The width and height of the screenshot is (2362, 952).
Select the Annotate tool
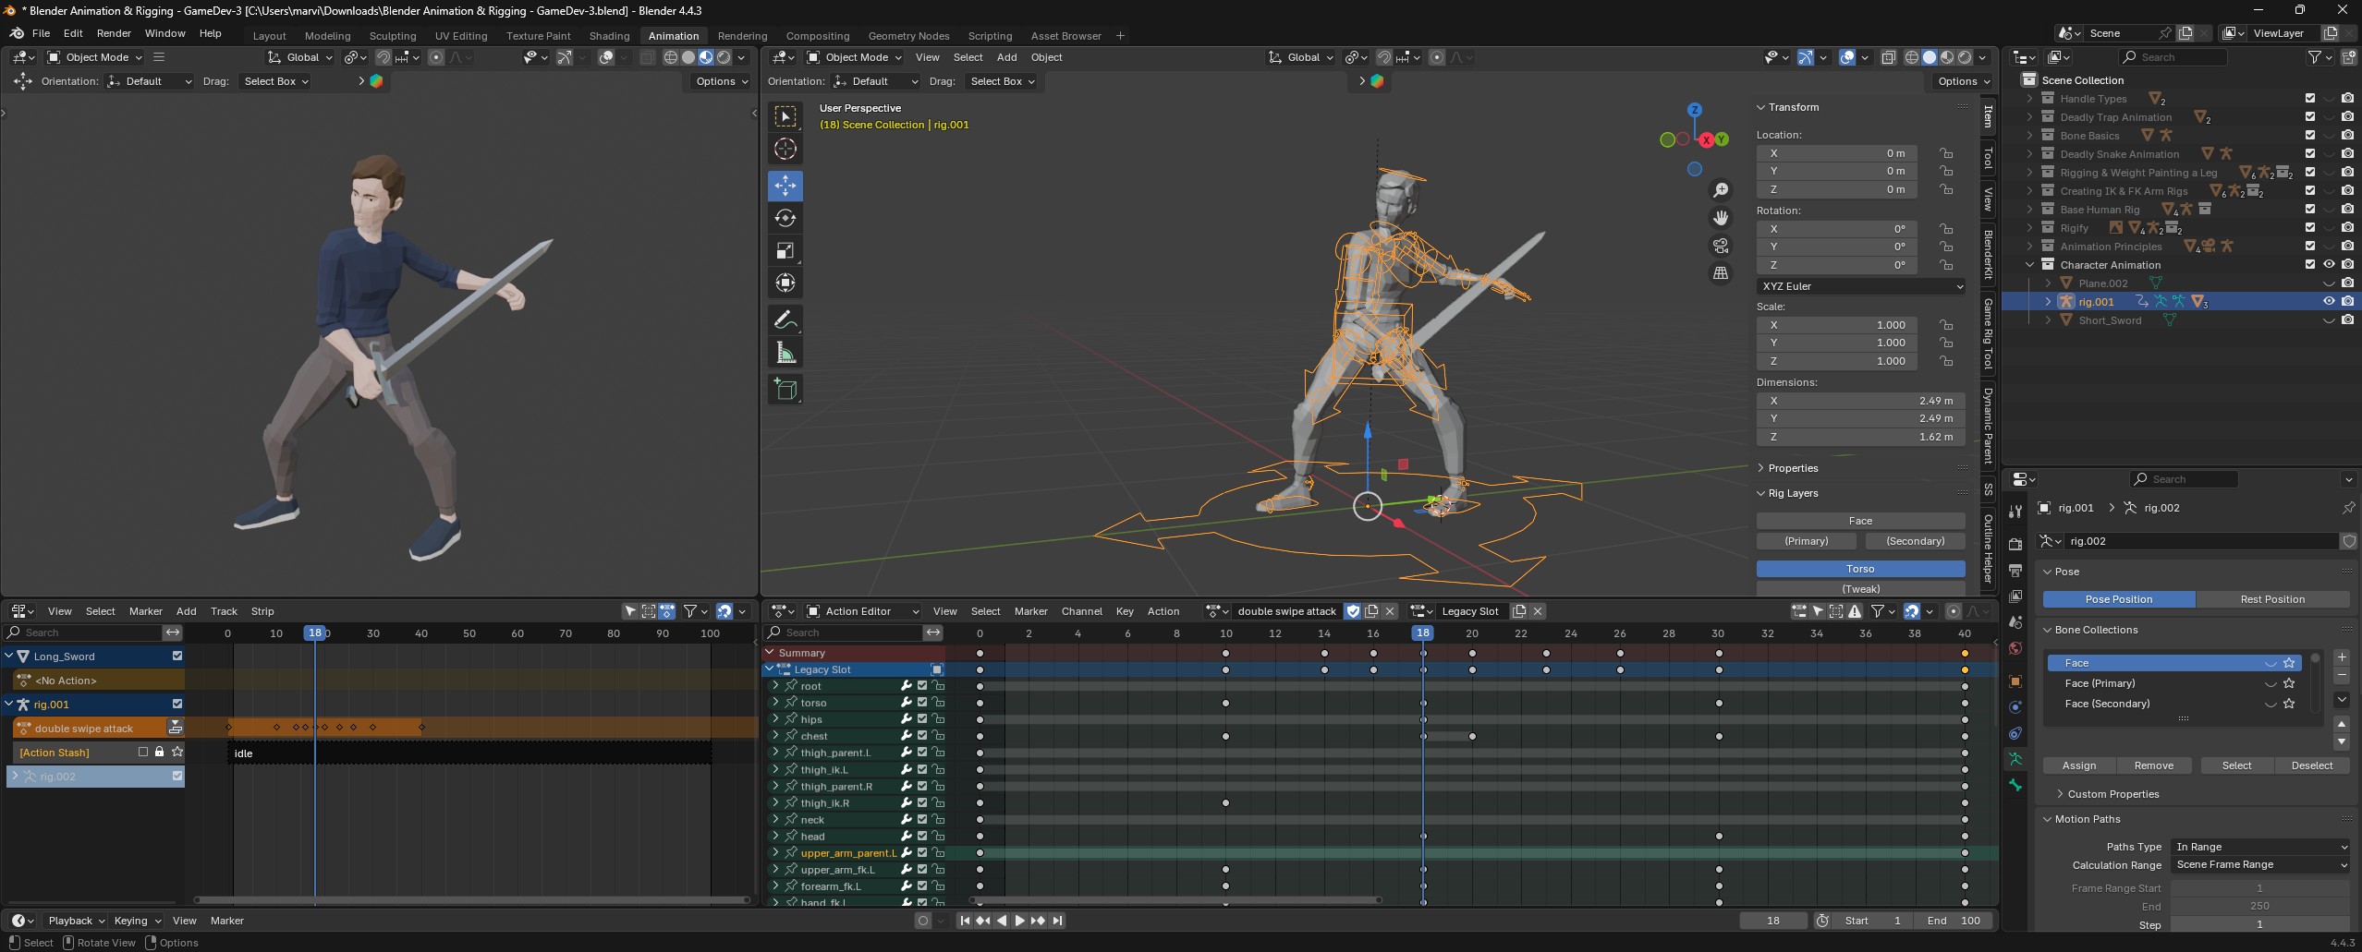coord(785,320)
